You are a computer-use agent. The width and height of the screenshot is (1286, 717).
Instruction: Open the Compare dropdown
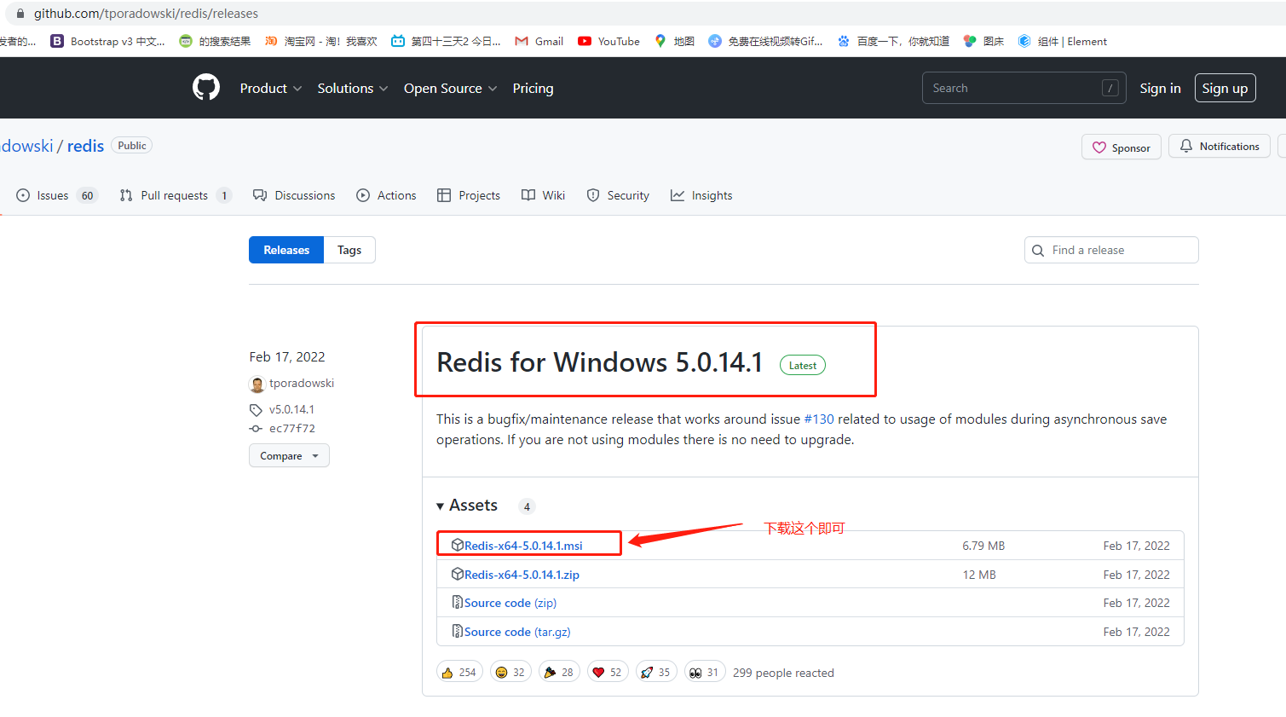click(289, 456)
